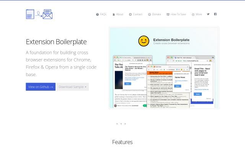Click the View on Github button
The height and width of the screenshot is (153, 245).
pos(41,87)
